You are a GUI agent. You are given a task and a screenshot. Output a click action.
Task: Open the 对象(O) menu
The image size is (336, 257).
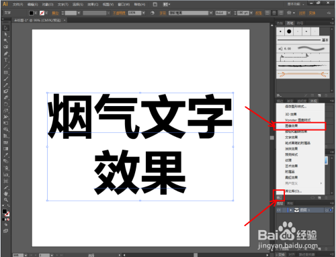[x=48, y=4]
